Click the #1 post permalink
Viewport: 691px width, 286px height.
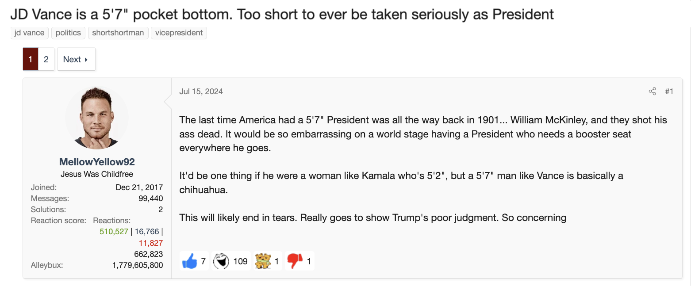pos(669,92)
